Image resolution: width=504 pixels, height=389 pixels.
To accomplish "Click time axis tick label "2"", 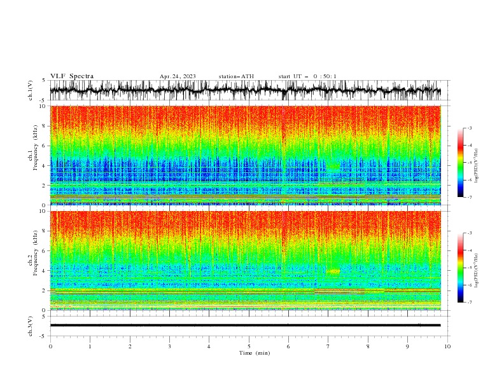I will (x=130, y=346).
